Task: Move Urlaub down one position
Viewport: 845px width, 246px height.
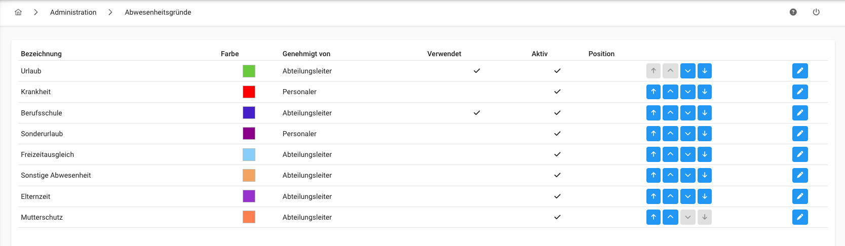Action: click(687, 71)
